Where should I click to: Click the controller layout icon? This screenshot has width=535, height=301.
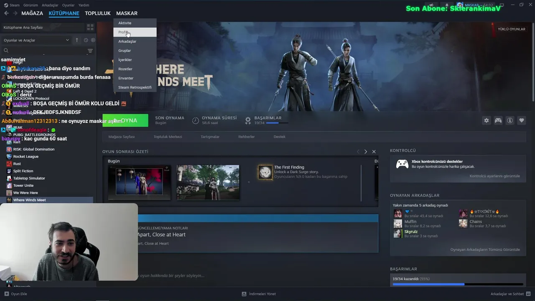tap(498, 120)
